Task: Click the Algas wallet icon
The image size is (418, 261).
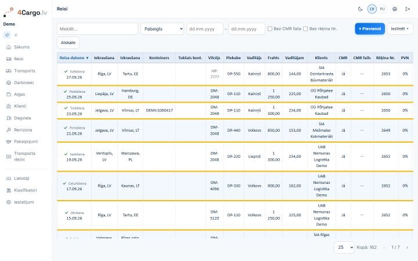Action: point(9,95)
